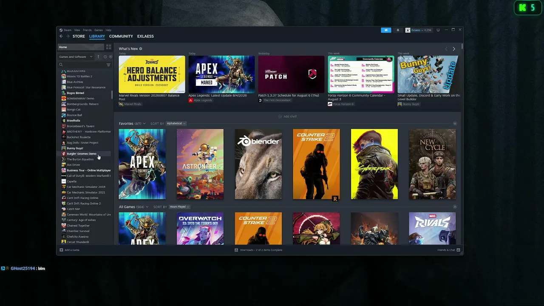Screen dimensions: 544x306
Task: Open Friends & Chat label
Action: pos(446,250)
